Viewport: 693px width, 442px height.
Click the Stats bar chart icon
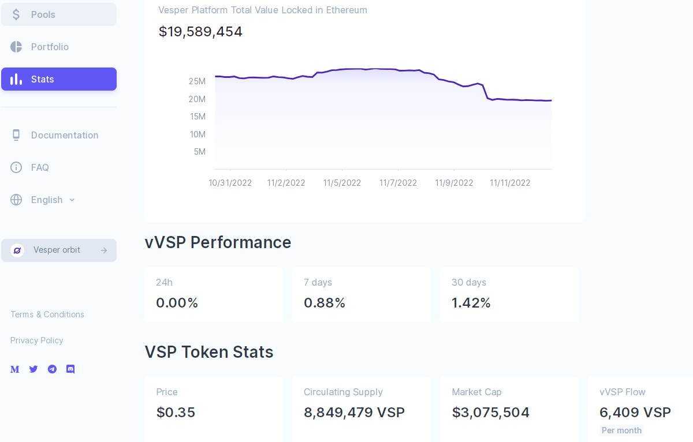point(16,79)
